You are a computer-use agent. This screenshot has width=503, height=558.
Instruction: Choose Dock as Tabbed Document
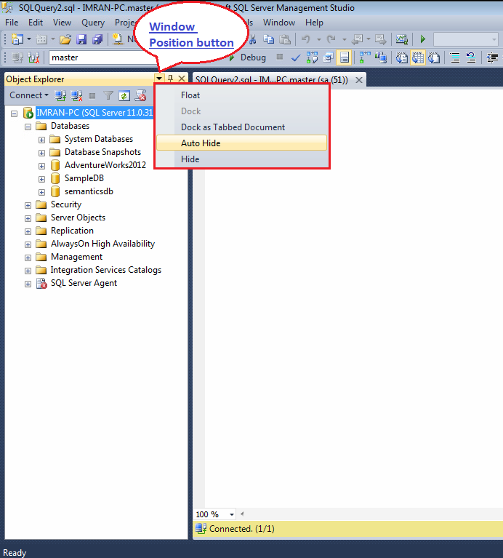241,127
